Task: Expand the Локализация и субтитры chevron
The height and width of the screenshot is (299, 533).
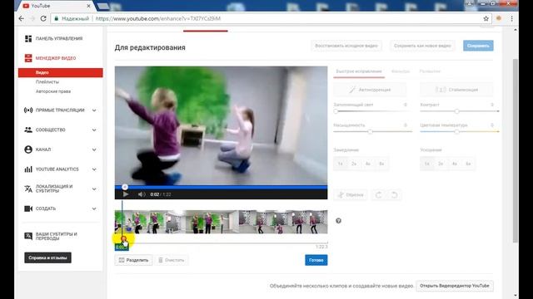Action: click(94, 189)
